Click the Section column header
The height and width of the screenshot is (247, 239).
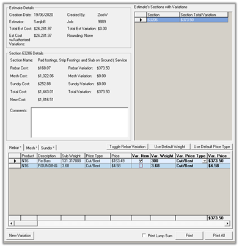163,15
